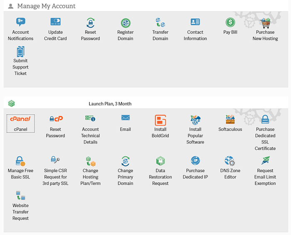Select Install Popular Software

195,120
